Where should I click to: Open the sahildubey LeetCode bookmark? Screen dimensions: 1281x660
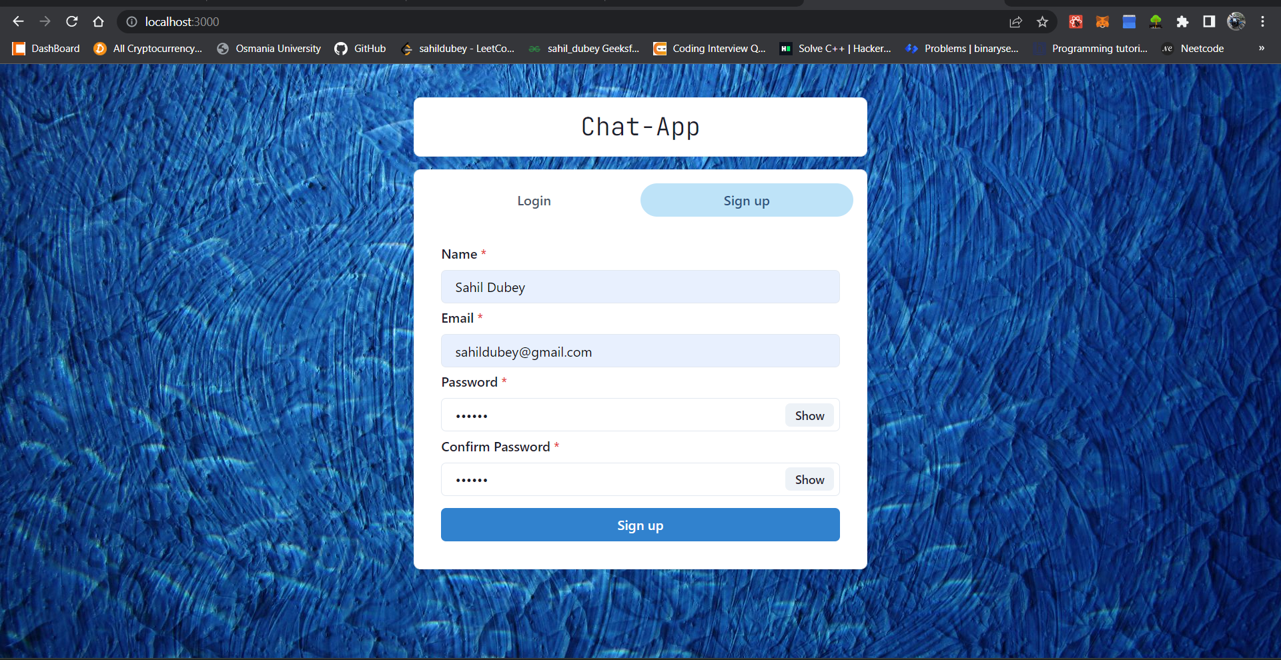[458, 49]
